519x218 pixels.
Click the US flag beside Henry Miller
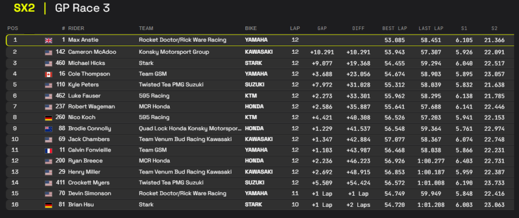click(x=48, y=172)
